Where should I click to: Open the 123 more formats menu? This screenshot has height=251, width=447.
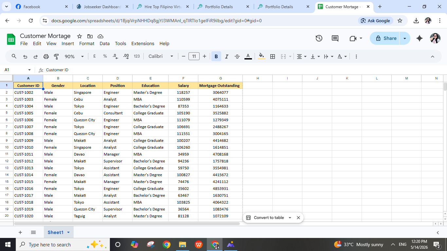coord(137,56)
